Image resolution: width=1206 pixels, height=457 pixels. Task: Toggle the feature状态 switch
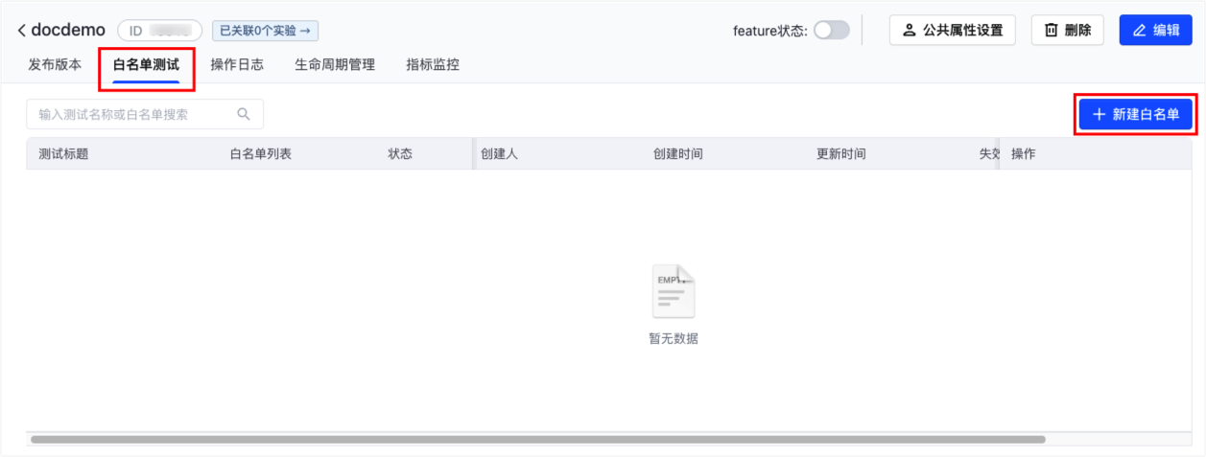(831, 30)
